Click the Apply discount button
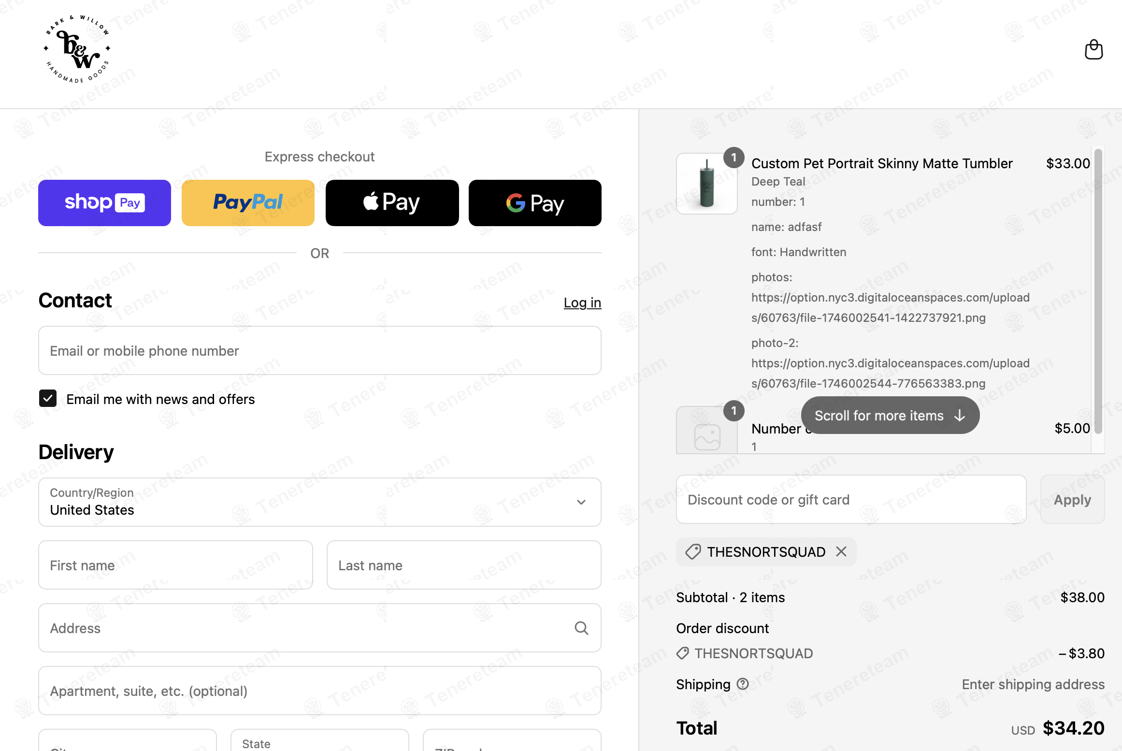 pyautogui.click(x=1072, y=499)
